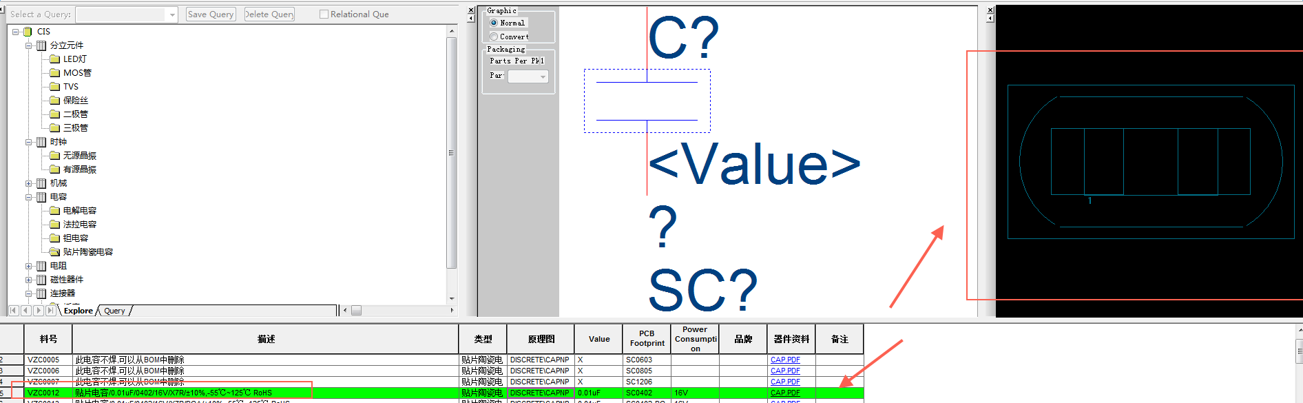The height and width of the screenshot is (403, 1303).
Task: Click the tree panel vertical scrollbar thumb
Action: point(452,153)
